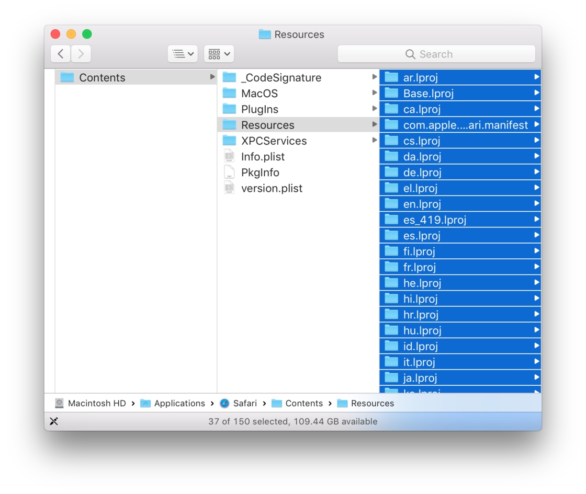
Task: Select the da.lproj folder icon
Action: 391,156
